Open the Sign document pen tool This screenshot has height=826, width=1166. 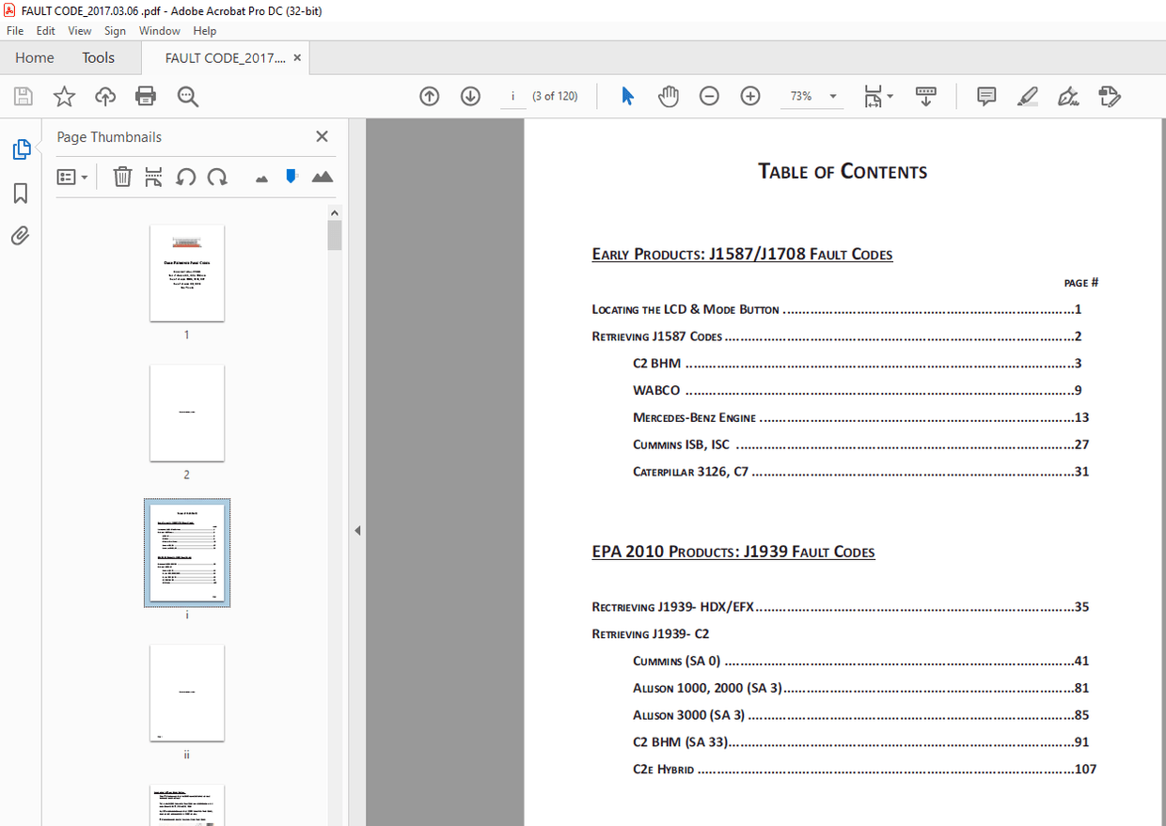click(x=1068, y=96)
